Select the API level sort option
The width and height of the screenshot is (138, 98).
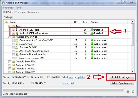point(13,83)
